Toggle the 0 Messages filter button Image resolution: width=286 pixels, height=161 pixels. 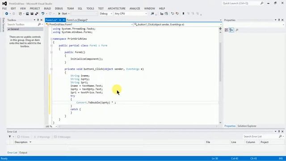(x=62, y=137)
